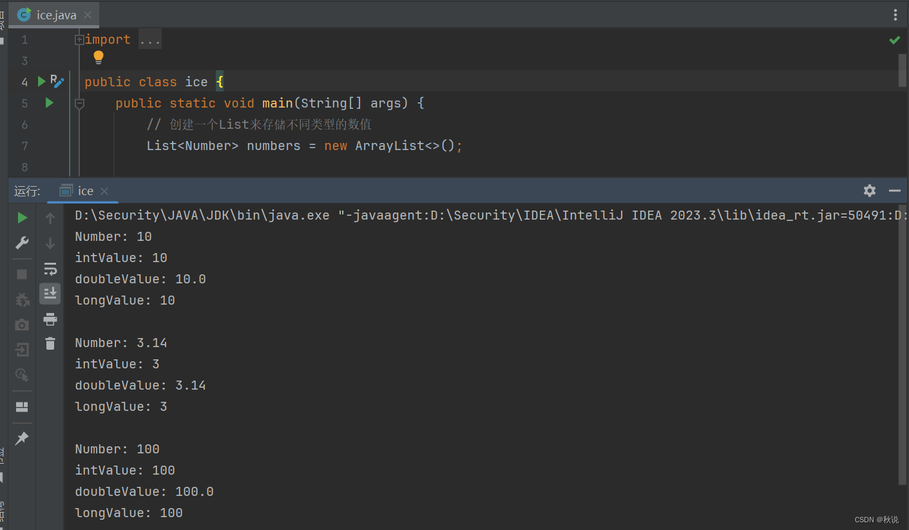Clear all console output with trash icon
Screen dimensions: 909x530
click(x=50, y=343)
